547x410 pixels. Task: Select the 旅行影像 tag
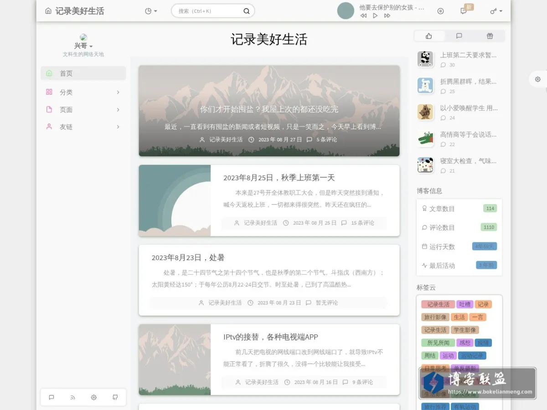pyautogui.click(x=435, y=317)
